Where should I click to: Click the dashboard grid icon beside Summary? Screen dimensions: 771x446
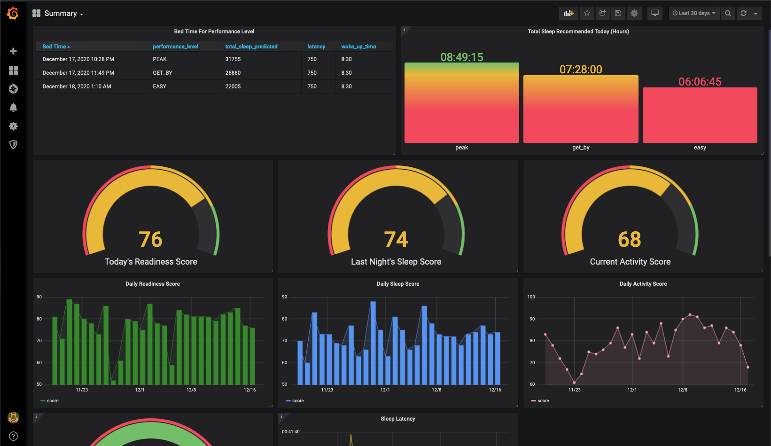click(x=36, y=13)
